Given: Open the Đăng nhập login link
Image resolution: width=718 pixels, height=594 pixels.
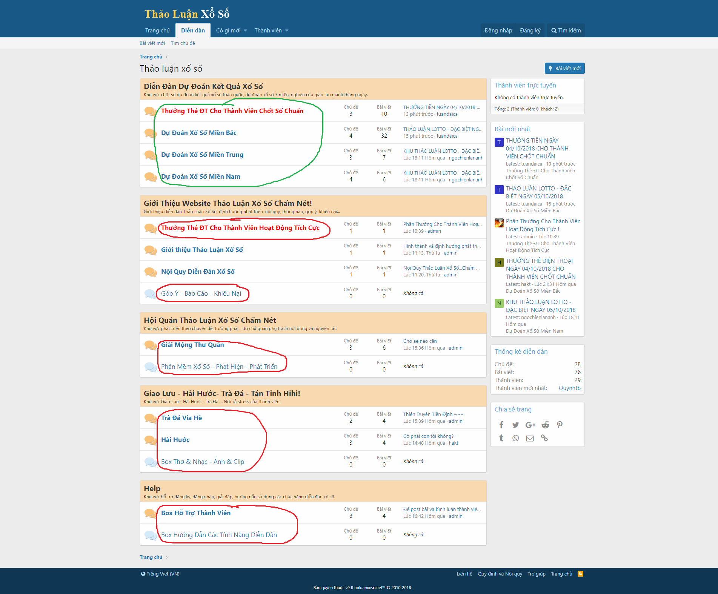Looking at the screenshot, I should point(498,30).
